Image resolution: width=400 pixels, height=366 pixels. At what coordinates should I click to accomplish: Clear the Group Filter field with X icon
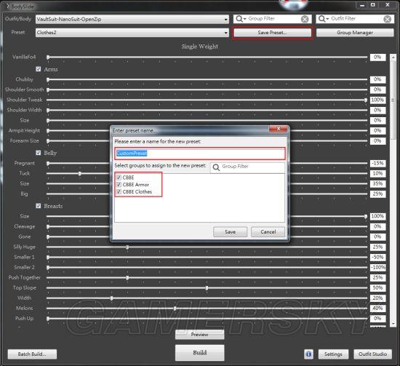pos(305,19)
